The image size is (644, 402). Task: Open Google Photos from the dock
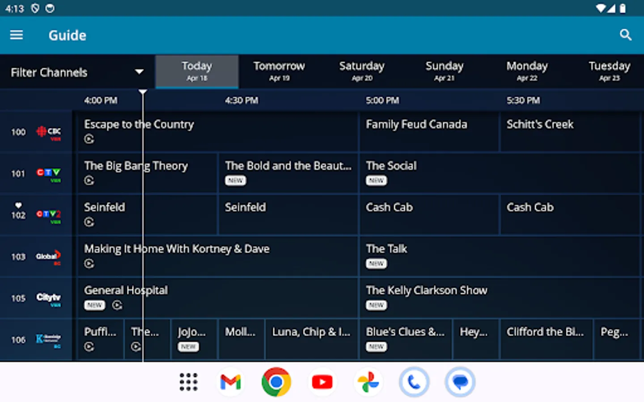(x=369, y=382)
